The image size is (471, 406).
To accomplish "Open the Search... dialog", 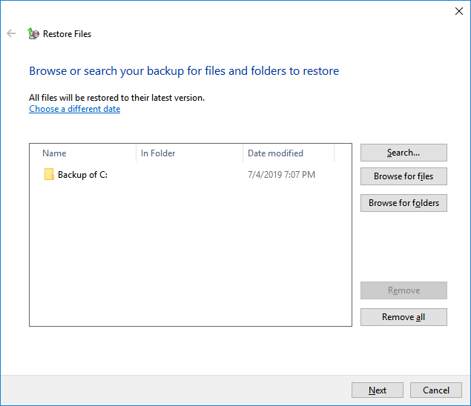I will click(x=404, y=153).
